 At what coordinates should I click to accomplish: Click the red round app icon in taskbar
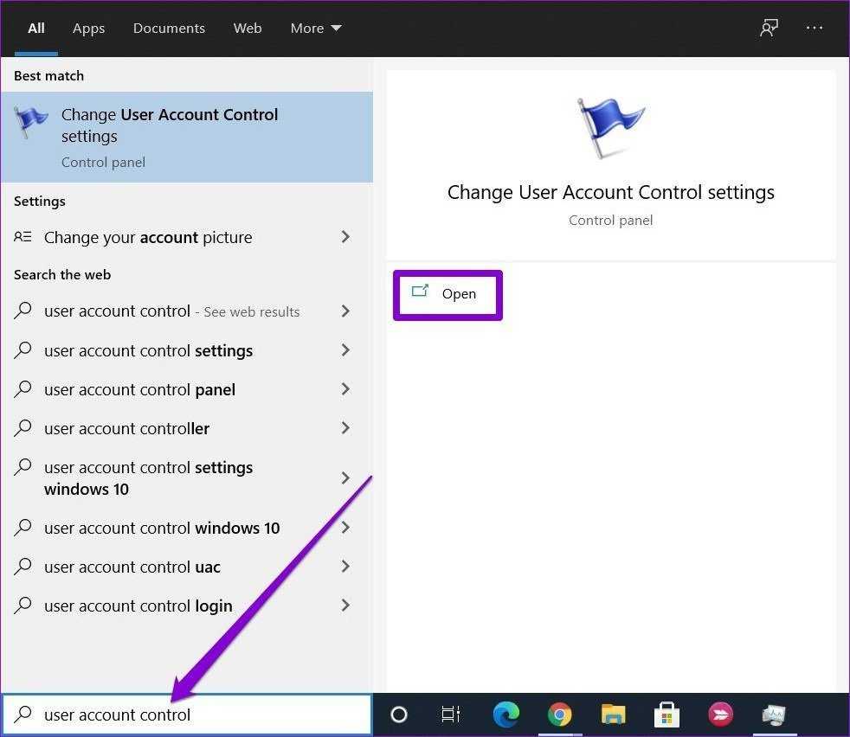(x=720, y=715)
